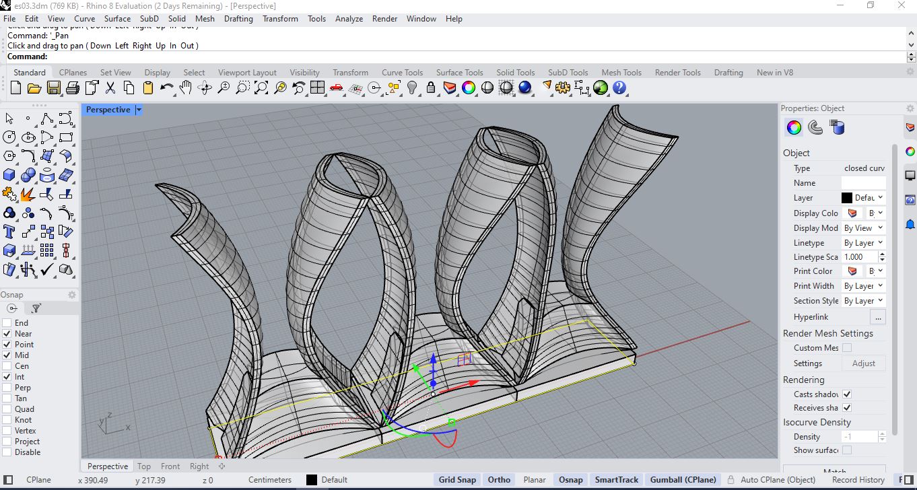Viewport: 917px width, 490px height.
Task: Uncheck the Mid osnap checkbox
Action: (7, 355)
